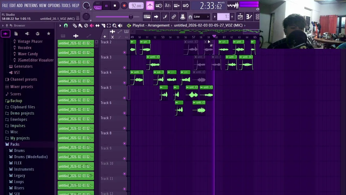Enable typing keyboard to piano icon

(x=147, y=17)
